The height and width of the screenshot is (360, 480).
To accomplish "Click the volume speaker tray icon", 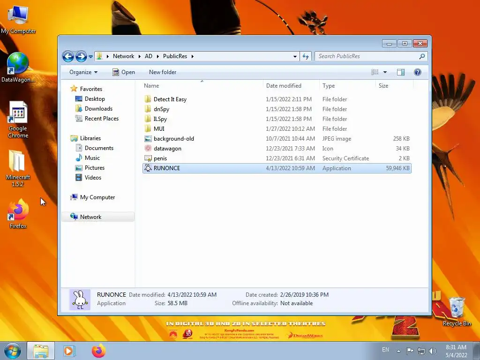I will 432,351.
